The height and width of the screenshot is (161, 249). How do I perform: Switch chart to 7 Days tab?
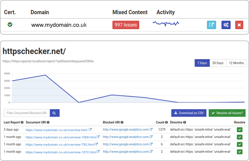coord(202,63)
